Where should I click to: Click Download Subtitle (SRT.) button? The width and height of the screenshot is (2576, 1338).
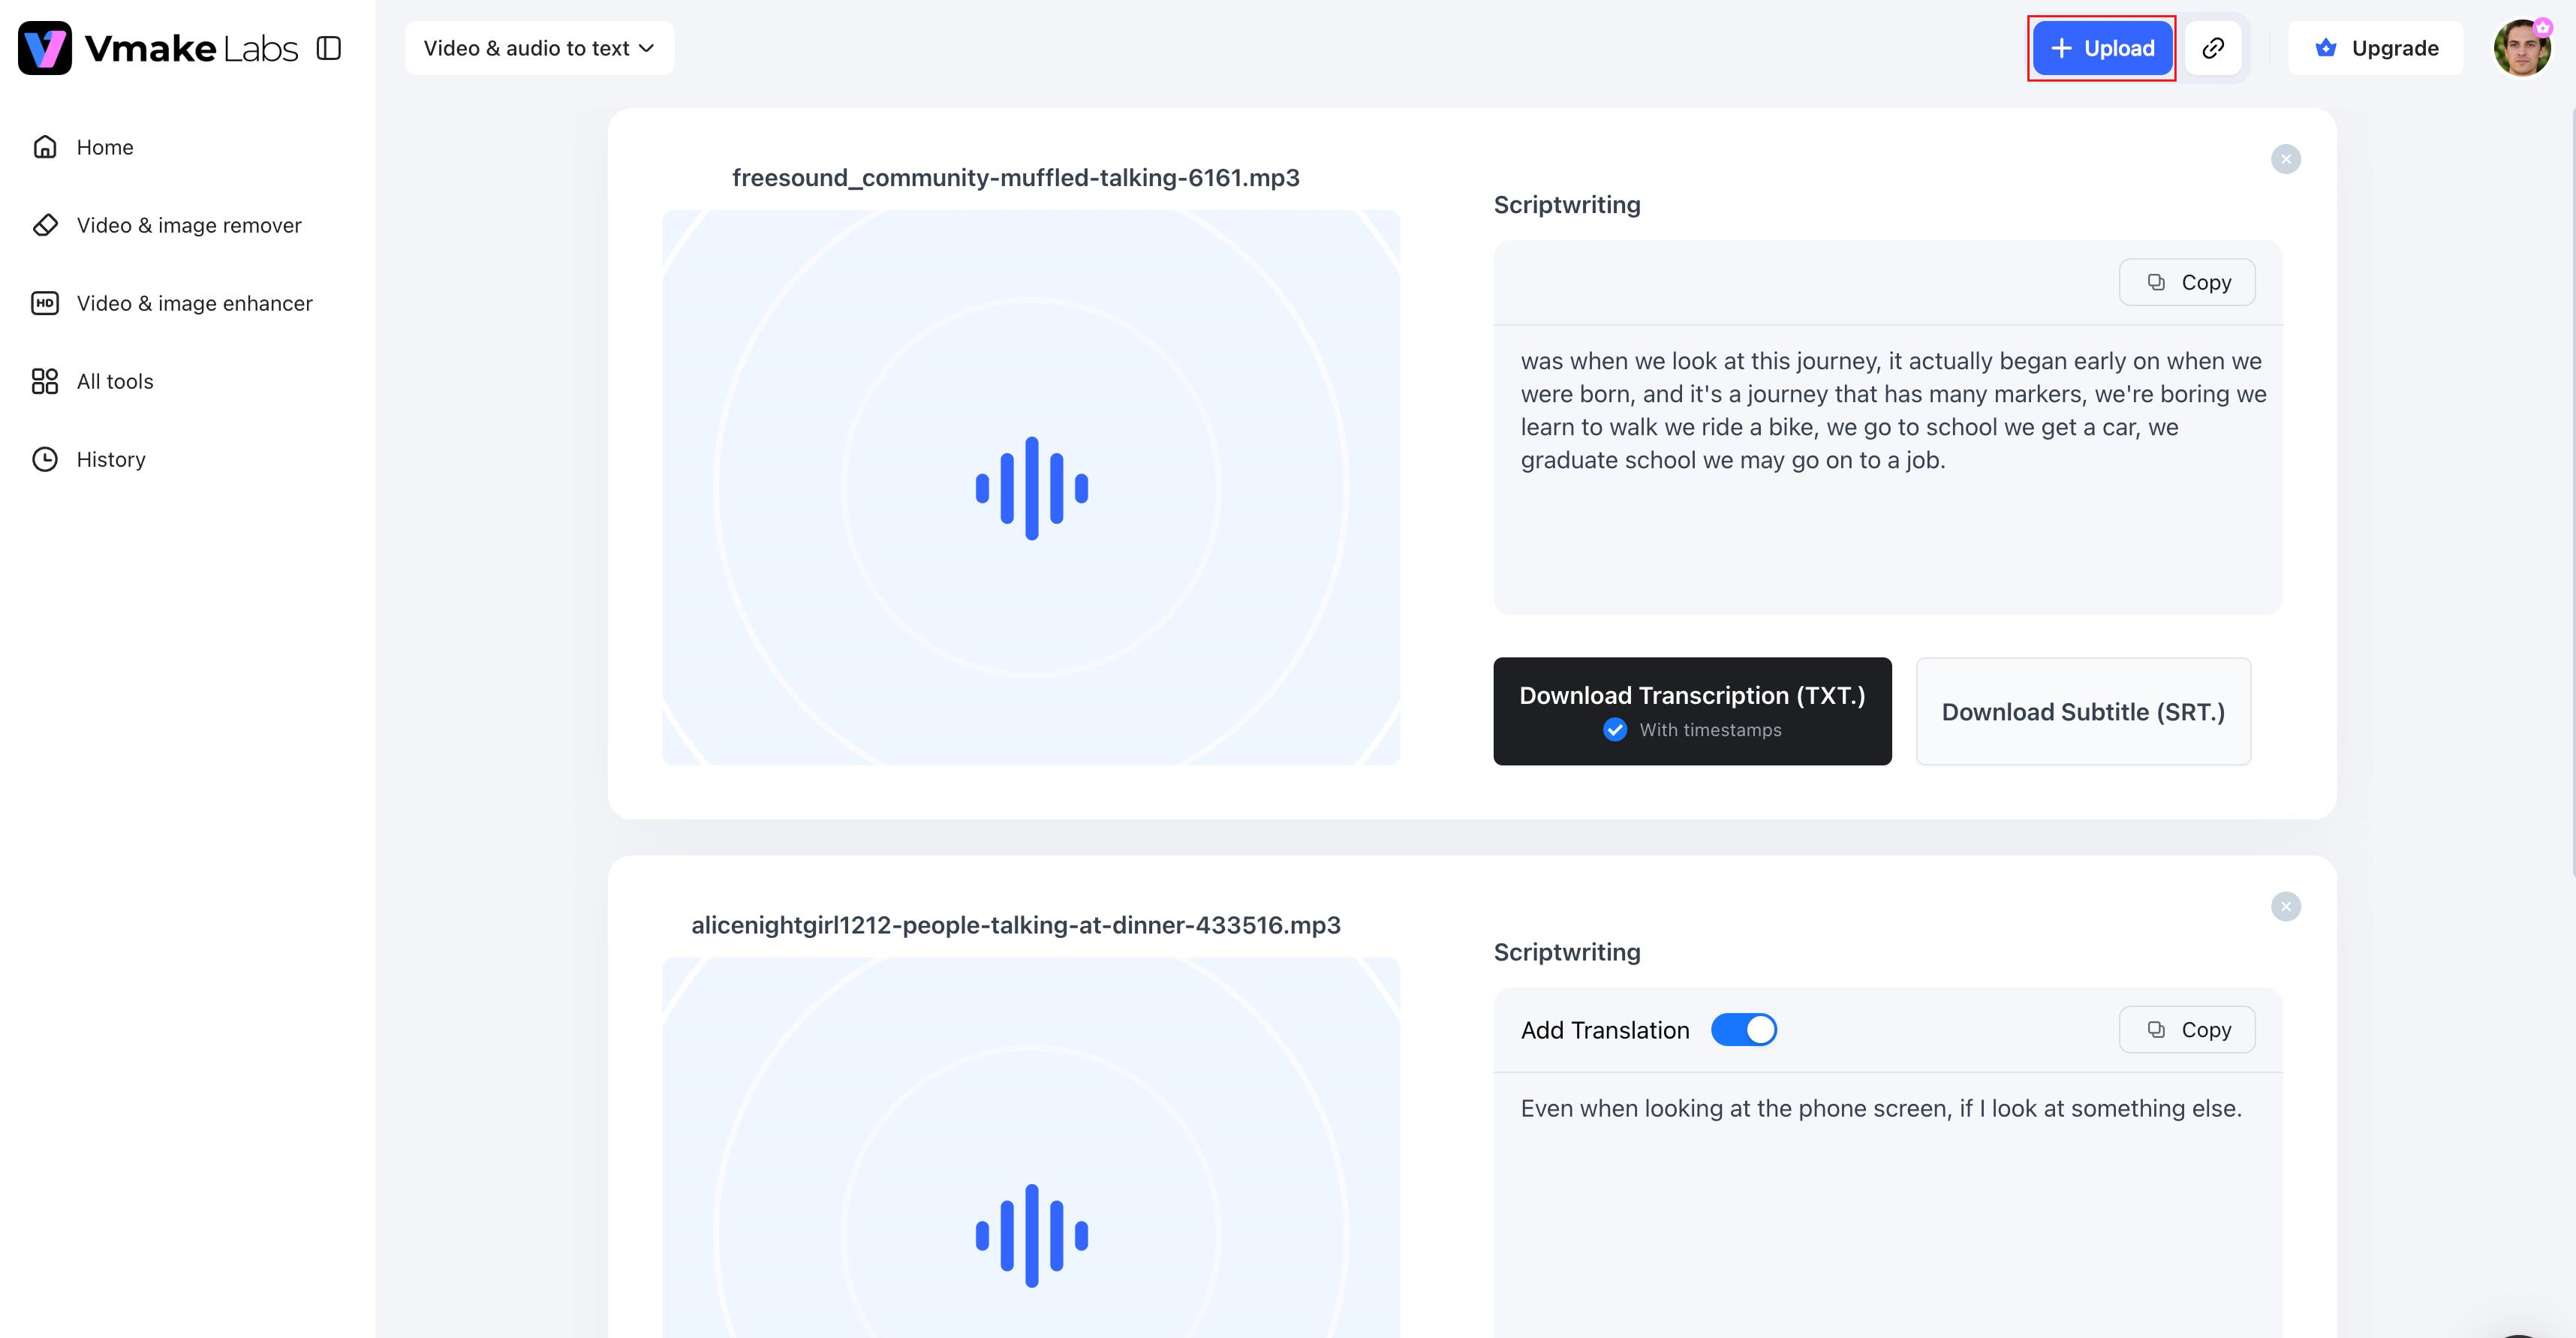coord(2083,711)
